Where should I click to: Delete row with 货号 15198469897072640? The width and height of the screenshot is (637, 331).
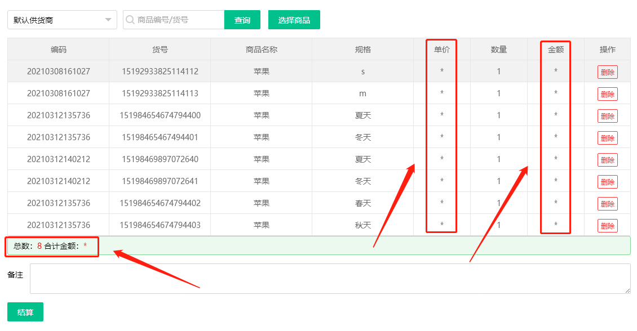click(x=607, y=160)
